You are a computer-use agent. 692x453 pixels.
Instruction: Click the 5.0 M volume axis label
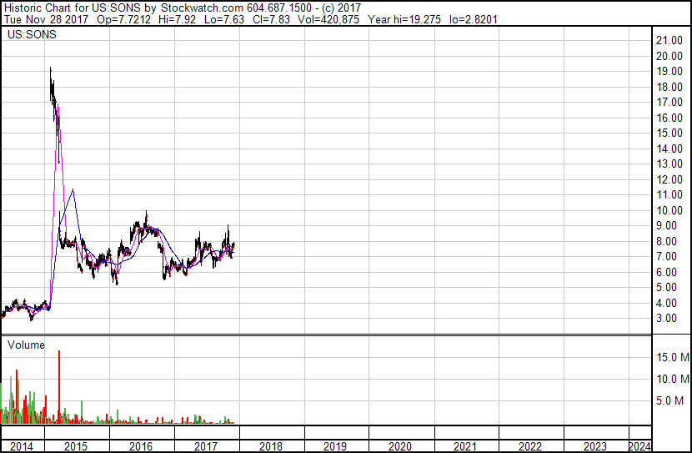coord(669,401)
